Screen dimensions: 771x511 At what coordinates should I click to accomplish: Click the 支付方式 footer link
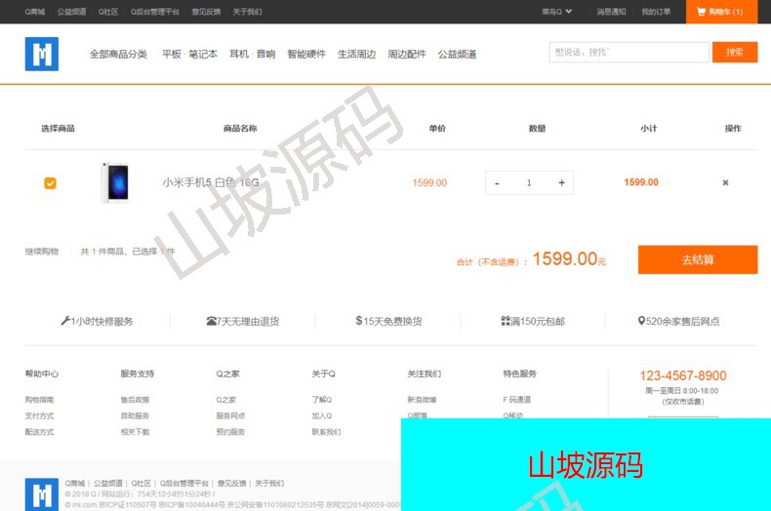(39, 415)
